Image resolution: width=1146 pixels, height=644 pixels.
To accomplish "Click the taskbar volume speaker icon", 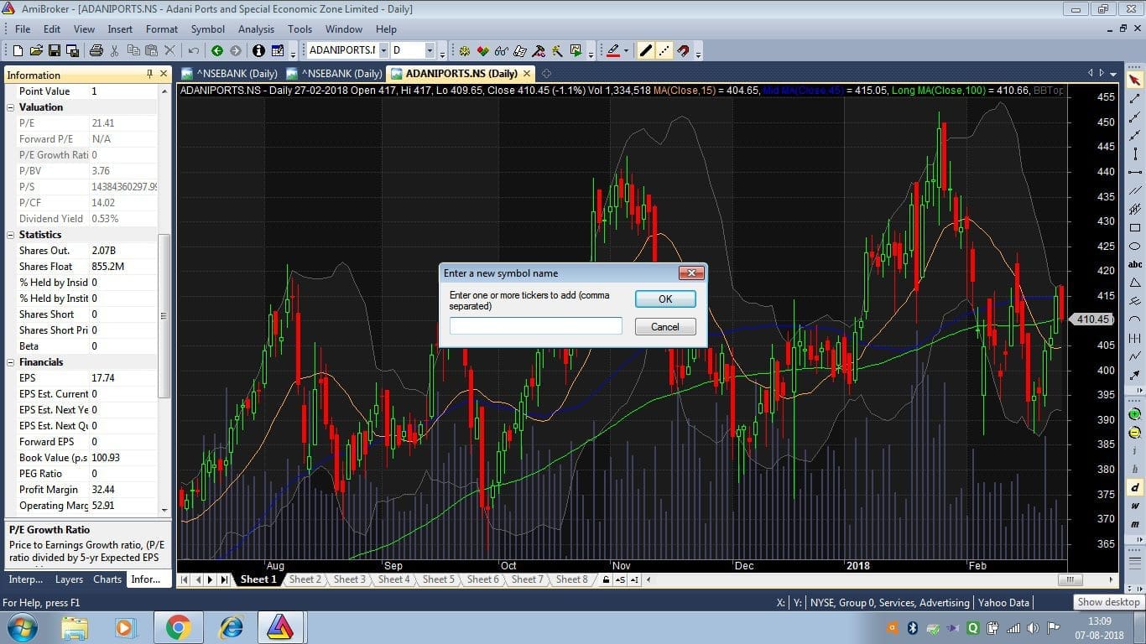I will pyautogui.click(x=1033, y=627).
